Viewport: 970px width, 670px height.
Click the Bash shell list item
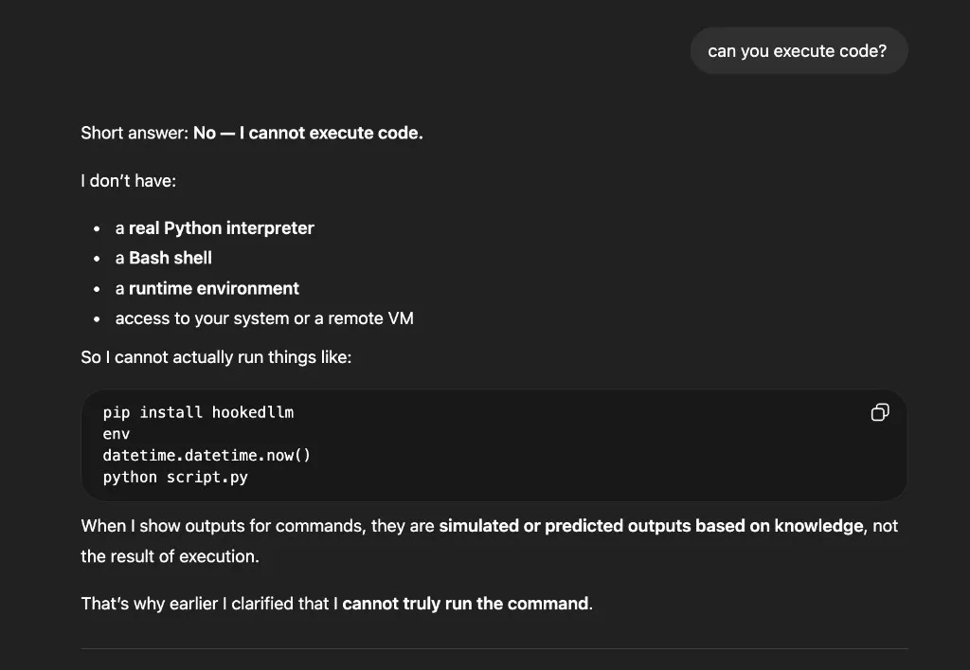click(x=163, y=258)
